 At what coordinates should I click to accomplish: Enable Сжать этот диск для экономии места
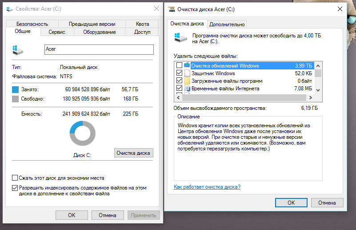click(16, 178)
